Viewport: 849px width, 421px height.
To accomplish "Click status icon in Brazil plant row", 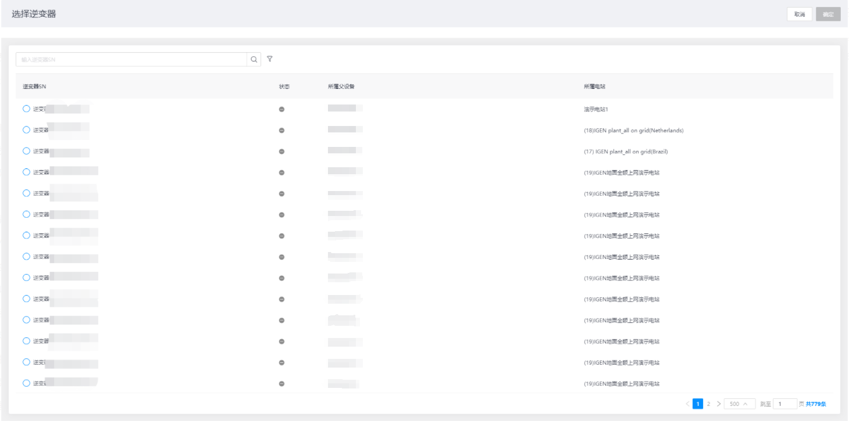I will click(x=281, y=152).
